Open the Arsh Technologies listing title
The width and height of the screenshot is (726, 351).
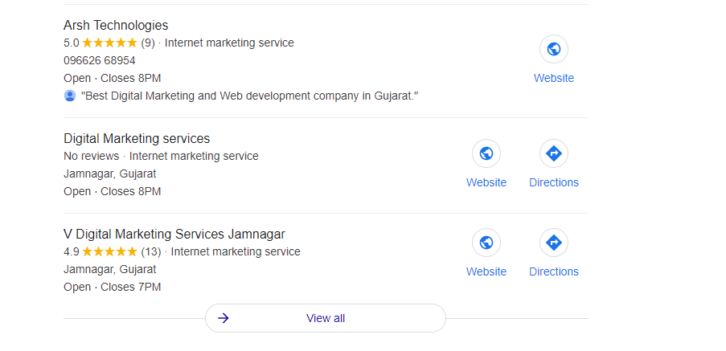[116, 26]
